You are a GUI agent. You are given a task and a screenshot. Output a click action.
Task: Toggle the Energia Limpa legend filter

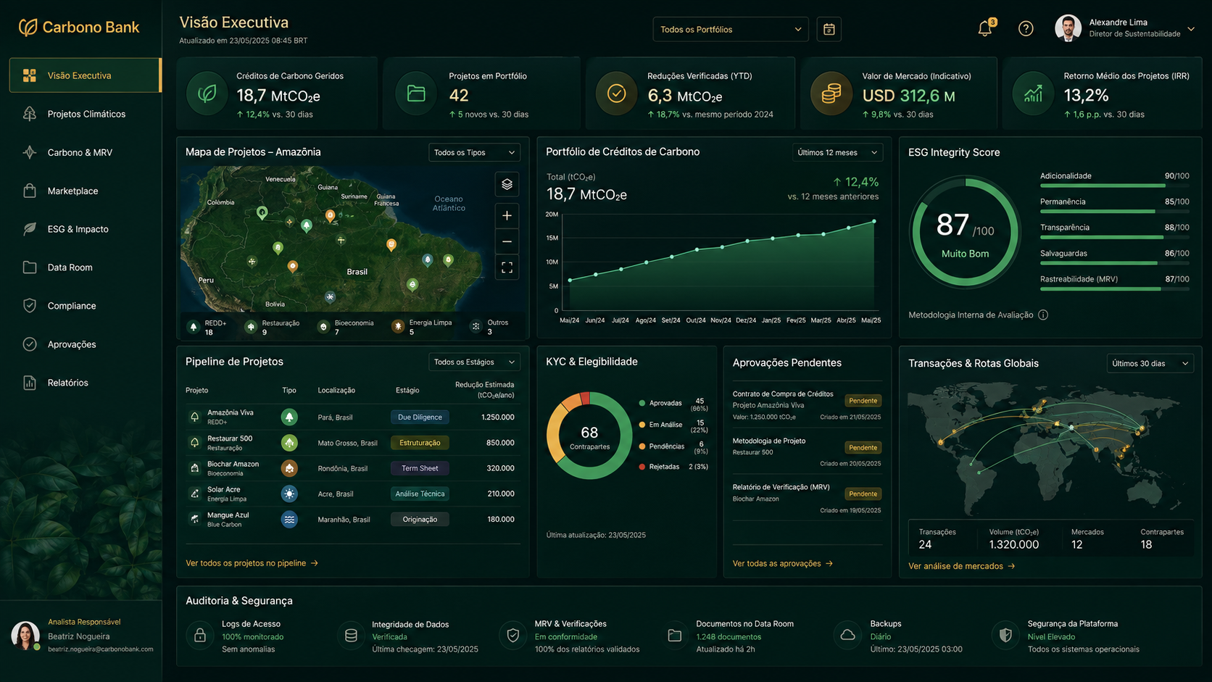422,328
